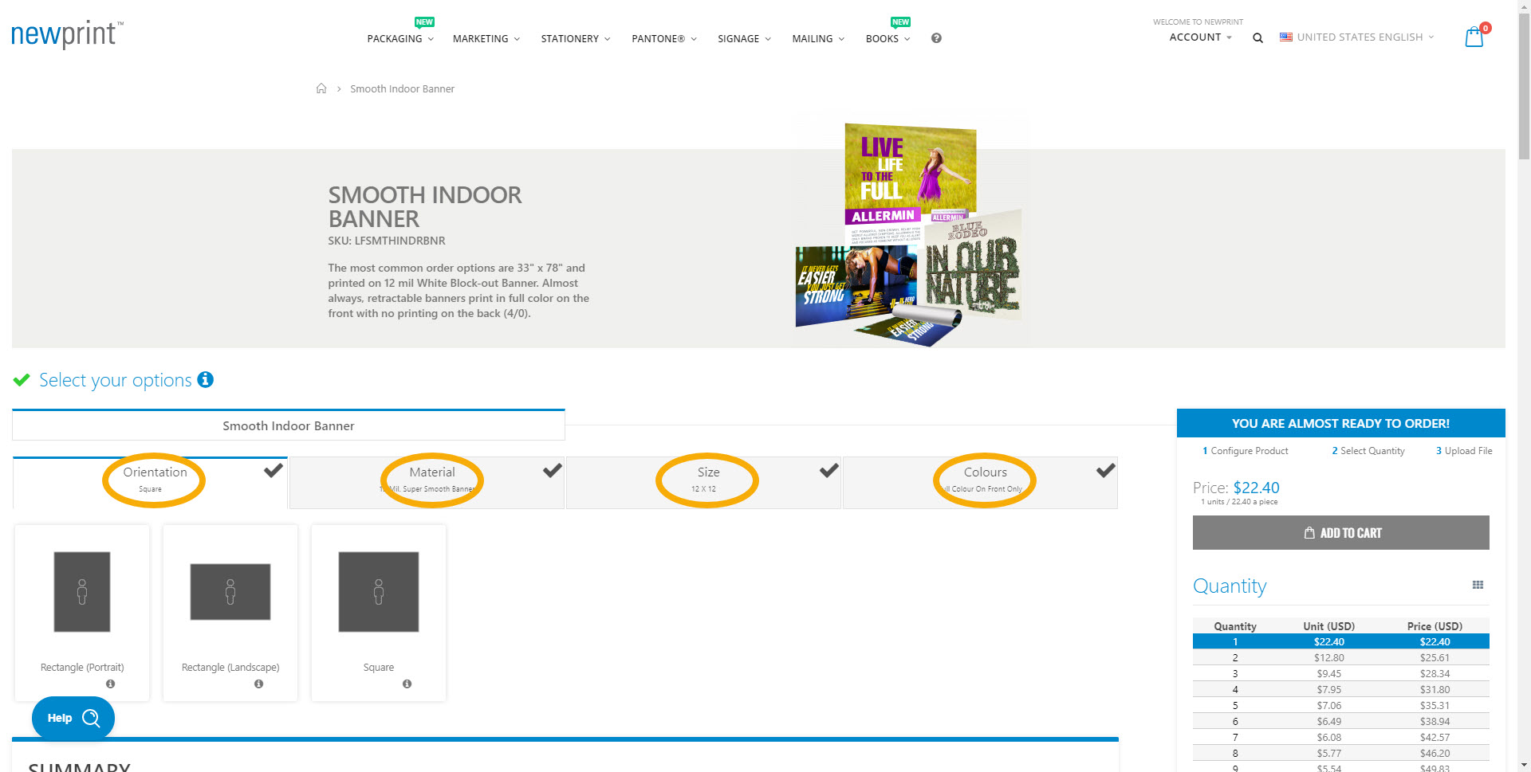This screenshot has width=1531, height=772.
Task: Switch to the Colours tab
Action: pos(981,482)
